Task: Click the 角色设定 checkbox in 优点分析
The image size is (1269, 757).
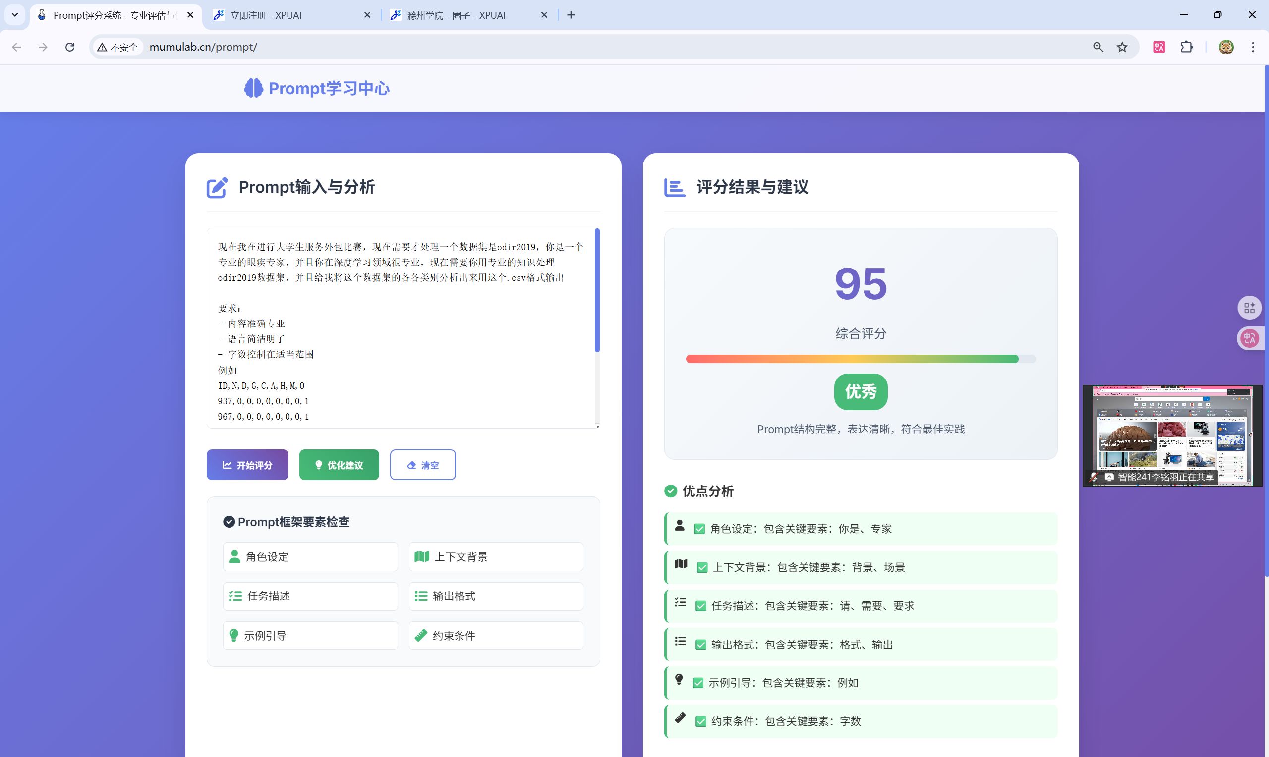Action: coord(699,529)
